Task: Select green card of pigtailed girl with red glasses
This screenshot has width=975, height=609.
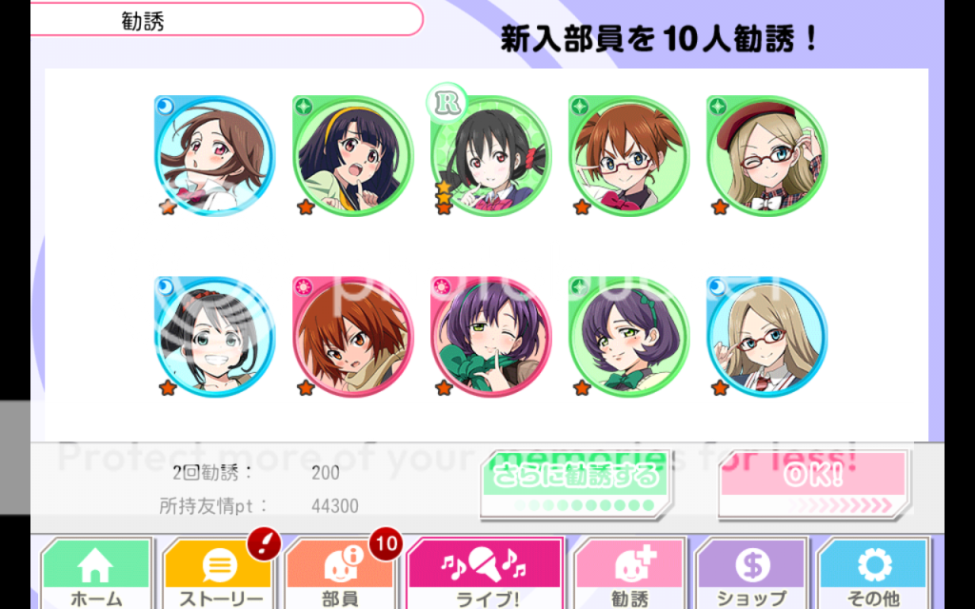Action: 628,155
